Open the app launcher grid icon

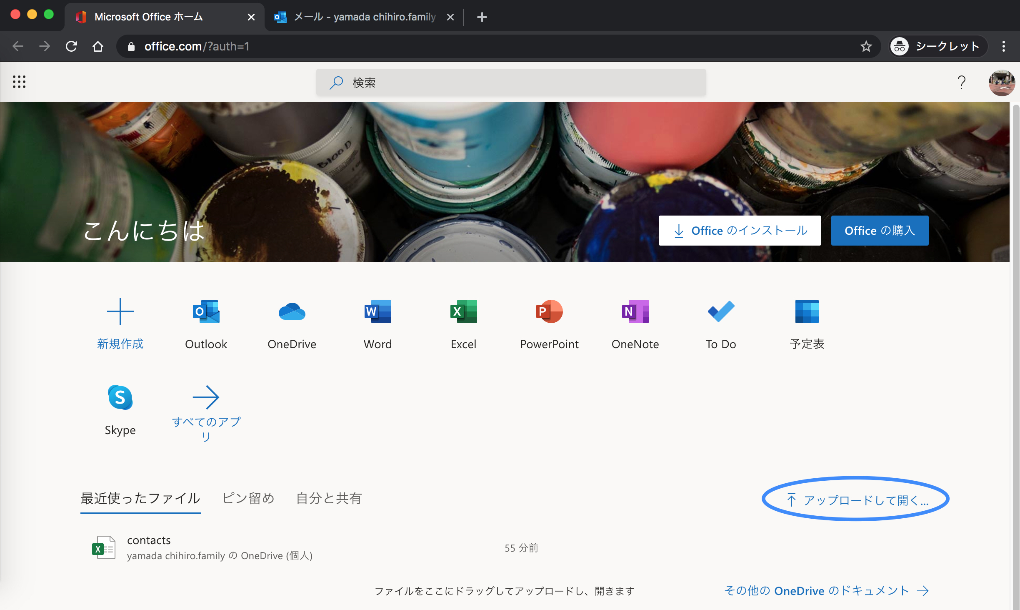tap(19, 82)
